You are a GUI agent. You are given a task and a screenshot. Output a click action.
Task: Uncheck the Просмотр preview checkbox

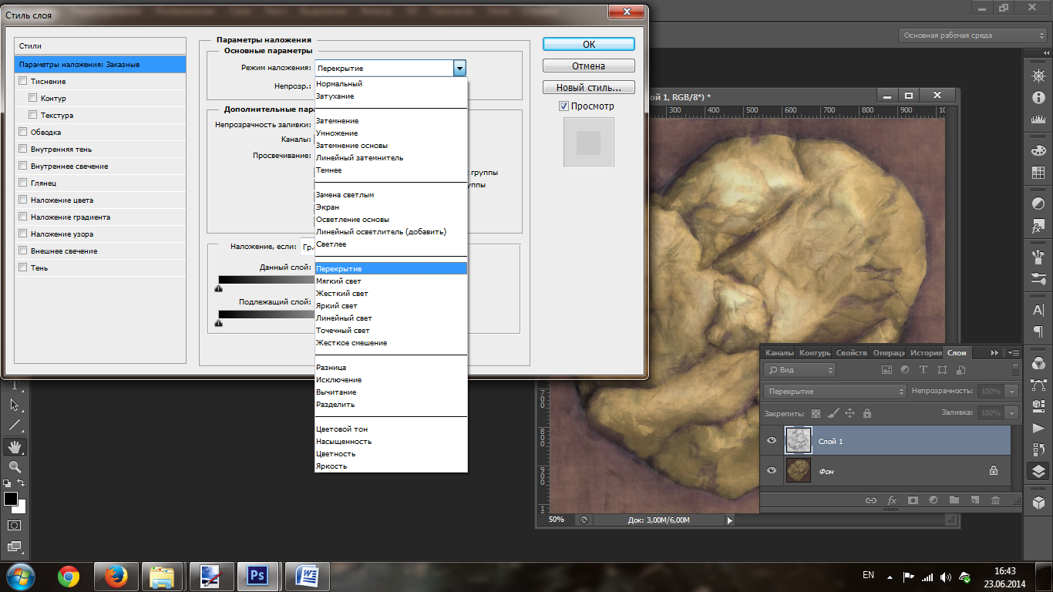click(564, 106)
